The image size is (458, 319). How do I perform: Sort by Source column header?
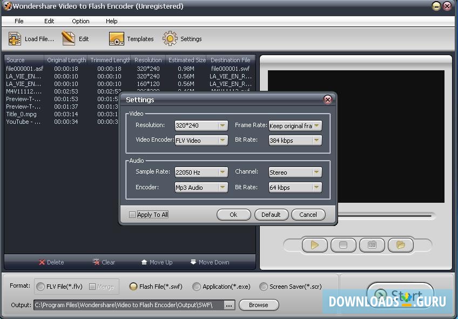tap(24, 60)
